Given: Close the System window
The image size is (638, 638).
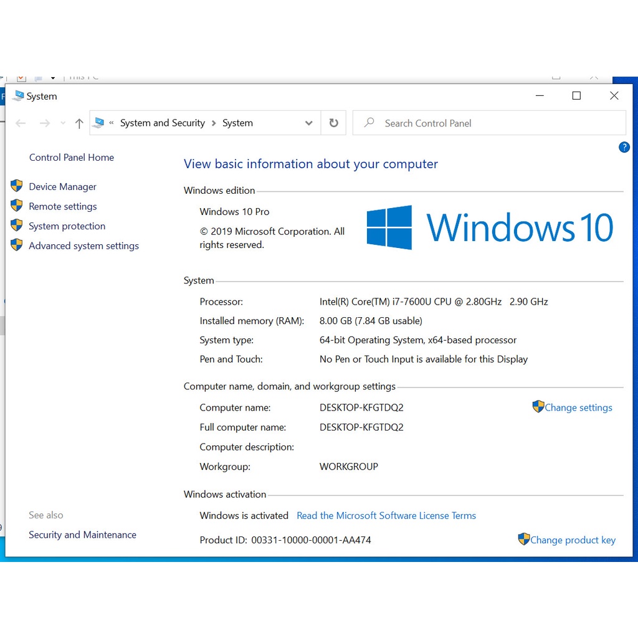Looking at the screenshot, I should click(614, 95).
